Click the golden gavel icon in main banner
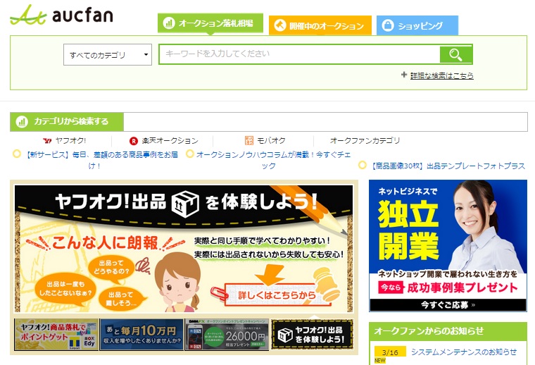 point(325,284)
